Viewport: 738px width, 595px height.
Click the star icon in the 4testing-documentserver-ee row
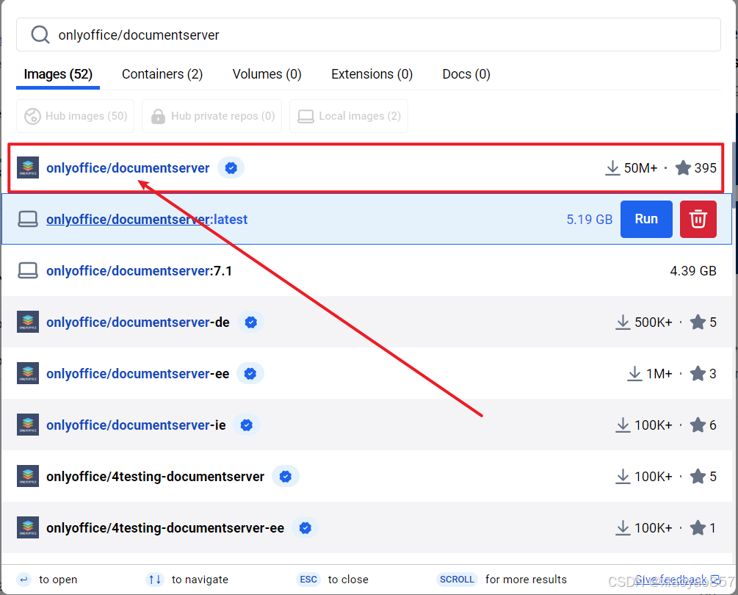coord(698,527)
